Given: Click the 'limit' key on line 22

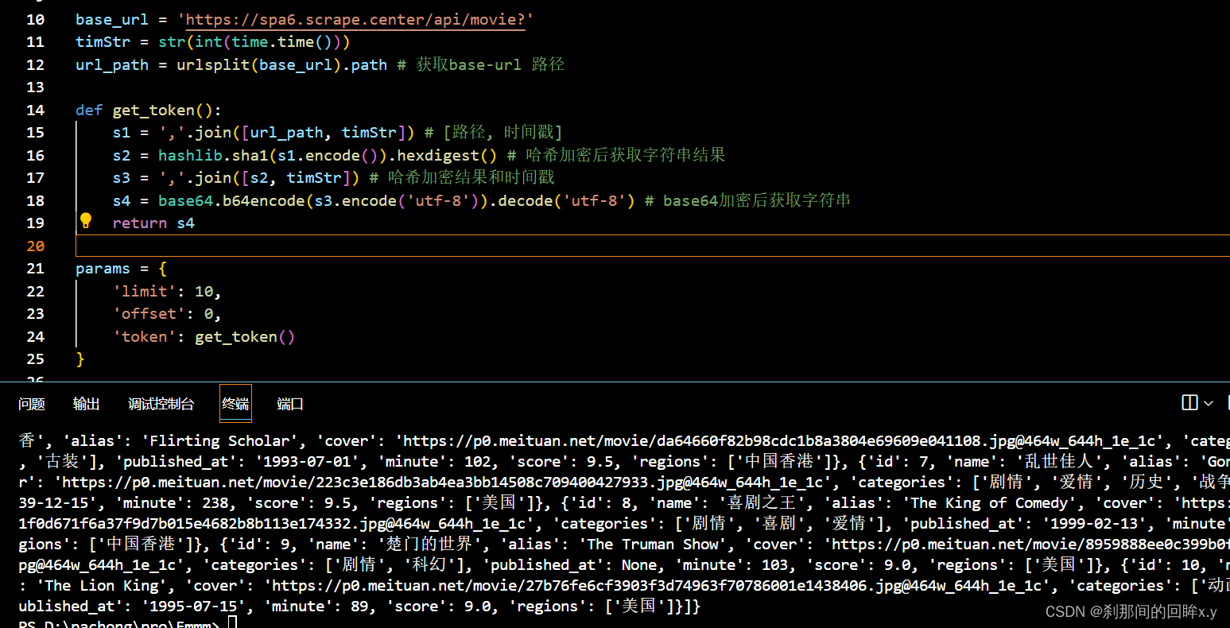Looking at the screenshot, I should click(144, 291).
